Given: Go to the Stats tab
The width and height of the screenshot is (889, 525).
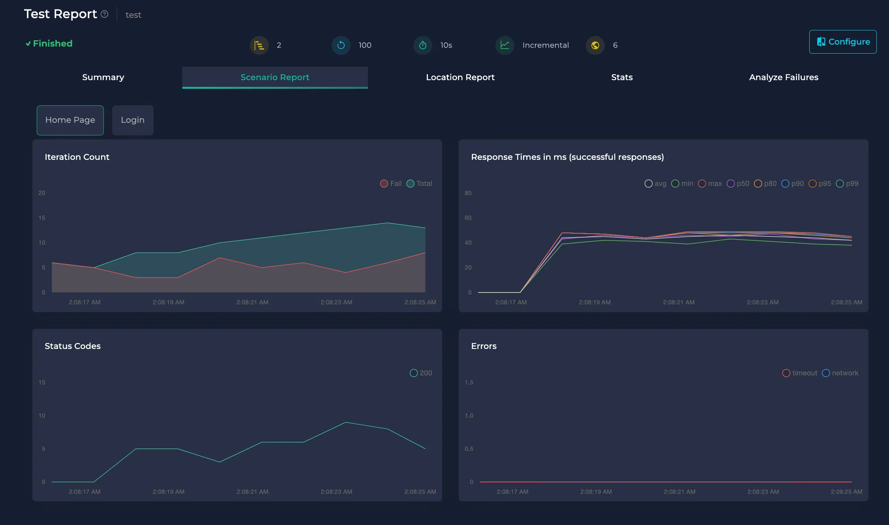Looking at the screenshot, I should 622,77.
